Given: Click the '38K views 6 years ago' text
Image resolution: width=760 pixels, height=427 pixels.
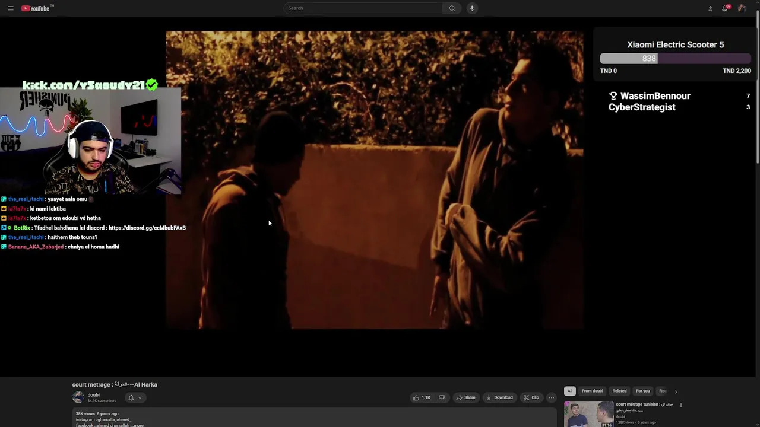Looking at the screenshot, I should [97, 413].
